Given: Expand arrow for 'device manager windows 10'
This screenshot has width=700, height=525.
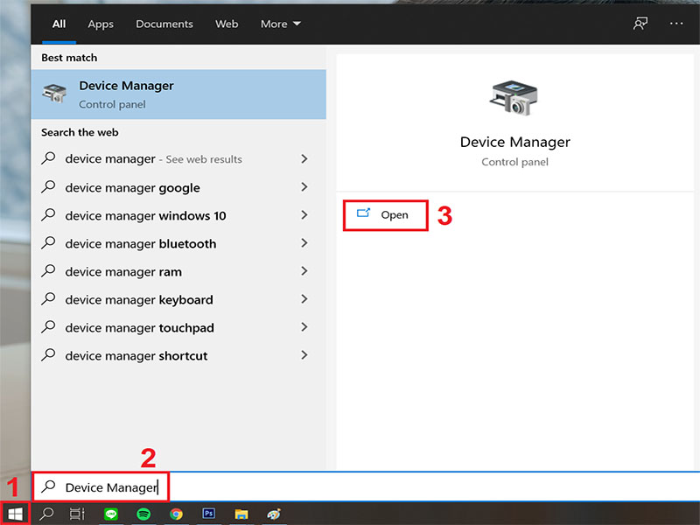Looking at the screenshot, I should tap(304, 215).
